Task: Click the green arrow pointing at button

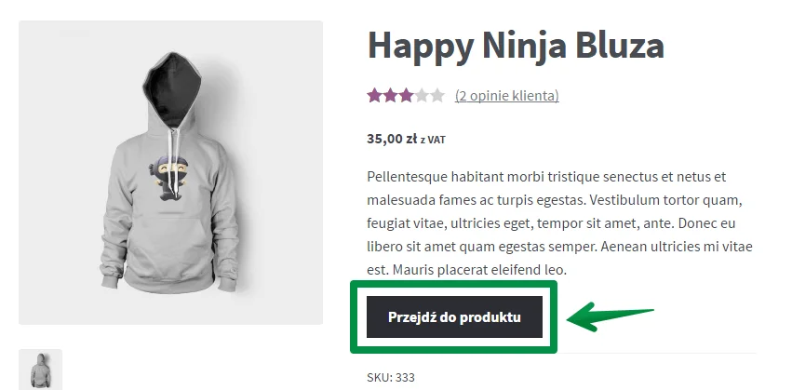Action: pos(611,317)
